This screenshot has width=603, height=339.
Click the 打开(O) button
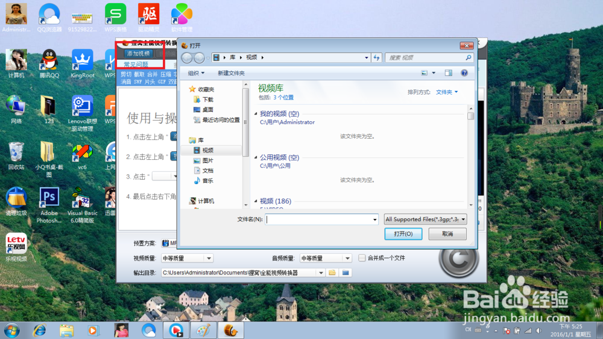(403, 234)
